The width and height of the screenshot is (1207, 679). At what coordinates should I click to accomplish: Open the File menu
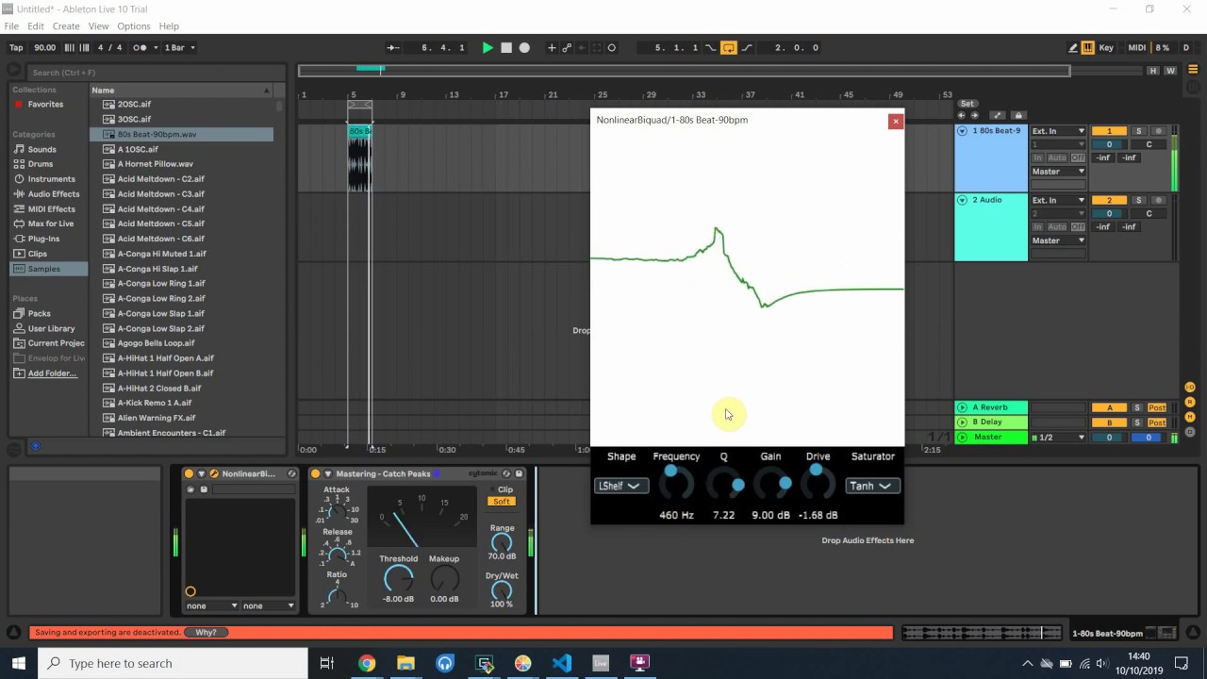11,26
